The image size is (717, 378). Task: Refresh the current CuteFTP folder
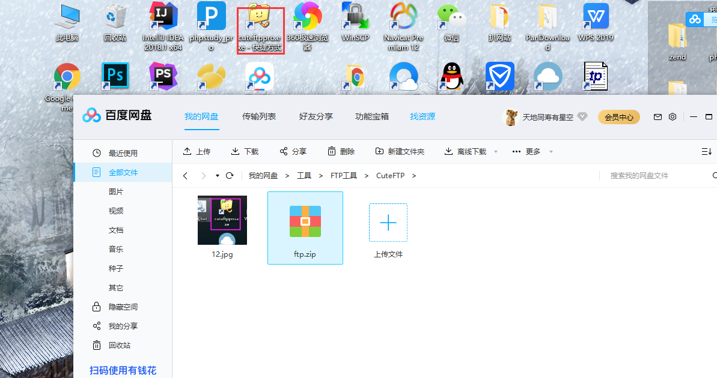(230, 176)
